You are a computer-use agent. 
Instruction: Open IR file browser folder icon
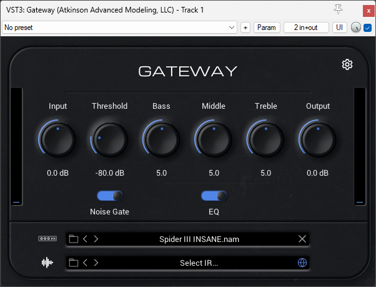coord(74,263)
